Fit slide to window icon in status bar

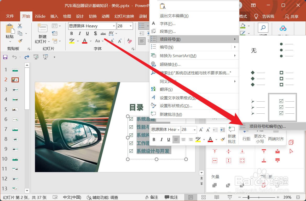click(298, 197)
